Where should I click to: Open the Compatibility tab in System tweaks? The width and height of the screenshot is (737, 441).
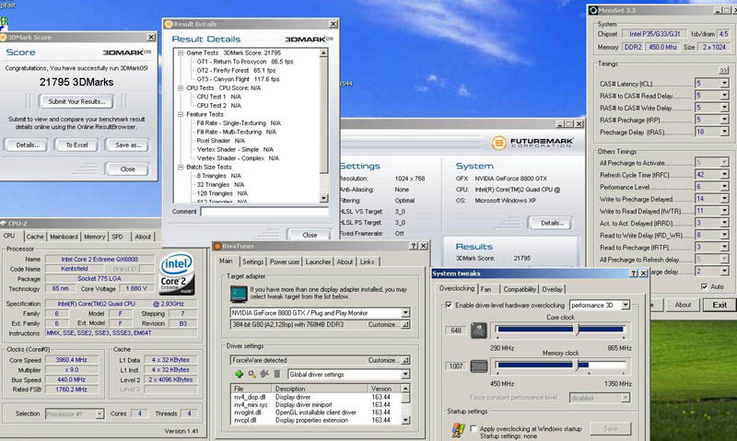tap(520, 289)
